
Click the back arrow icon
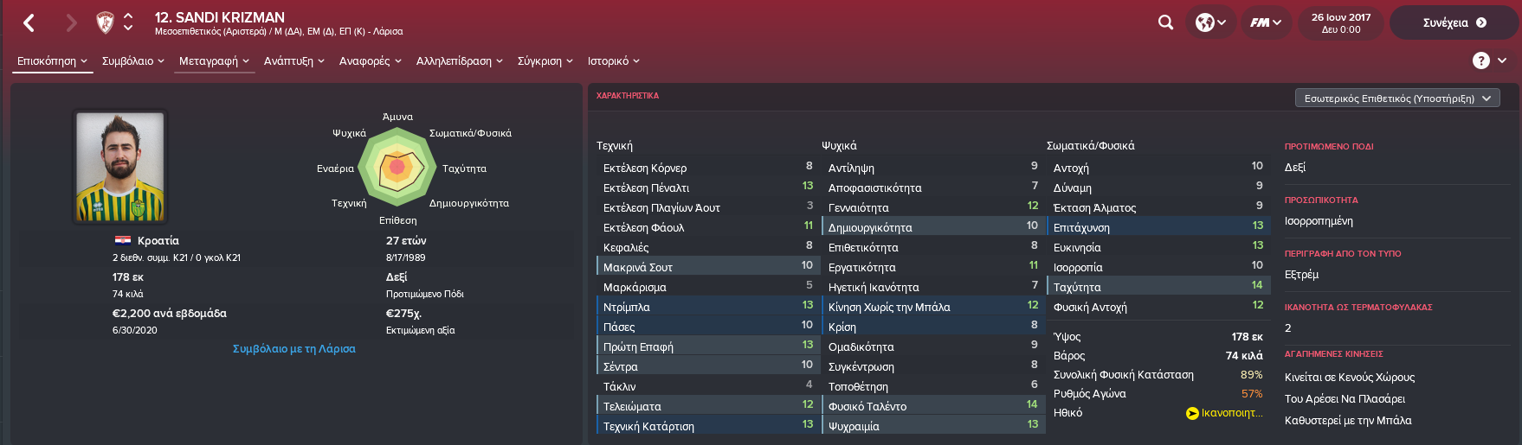pos(29,22)
